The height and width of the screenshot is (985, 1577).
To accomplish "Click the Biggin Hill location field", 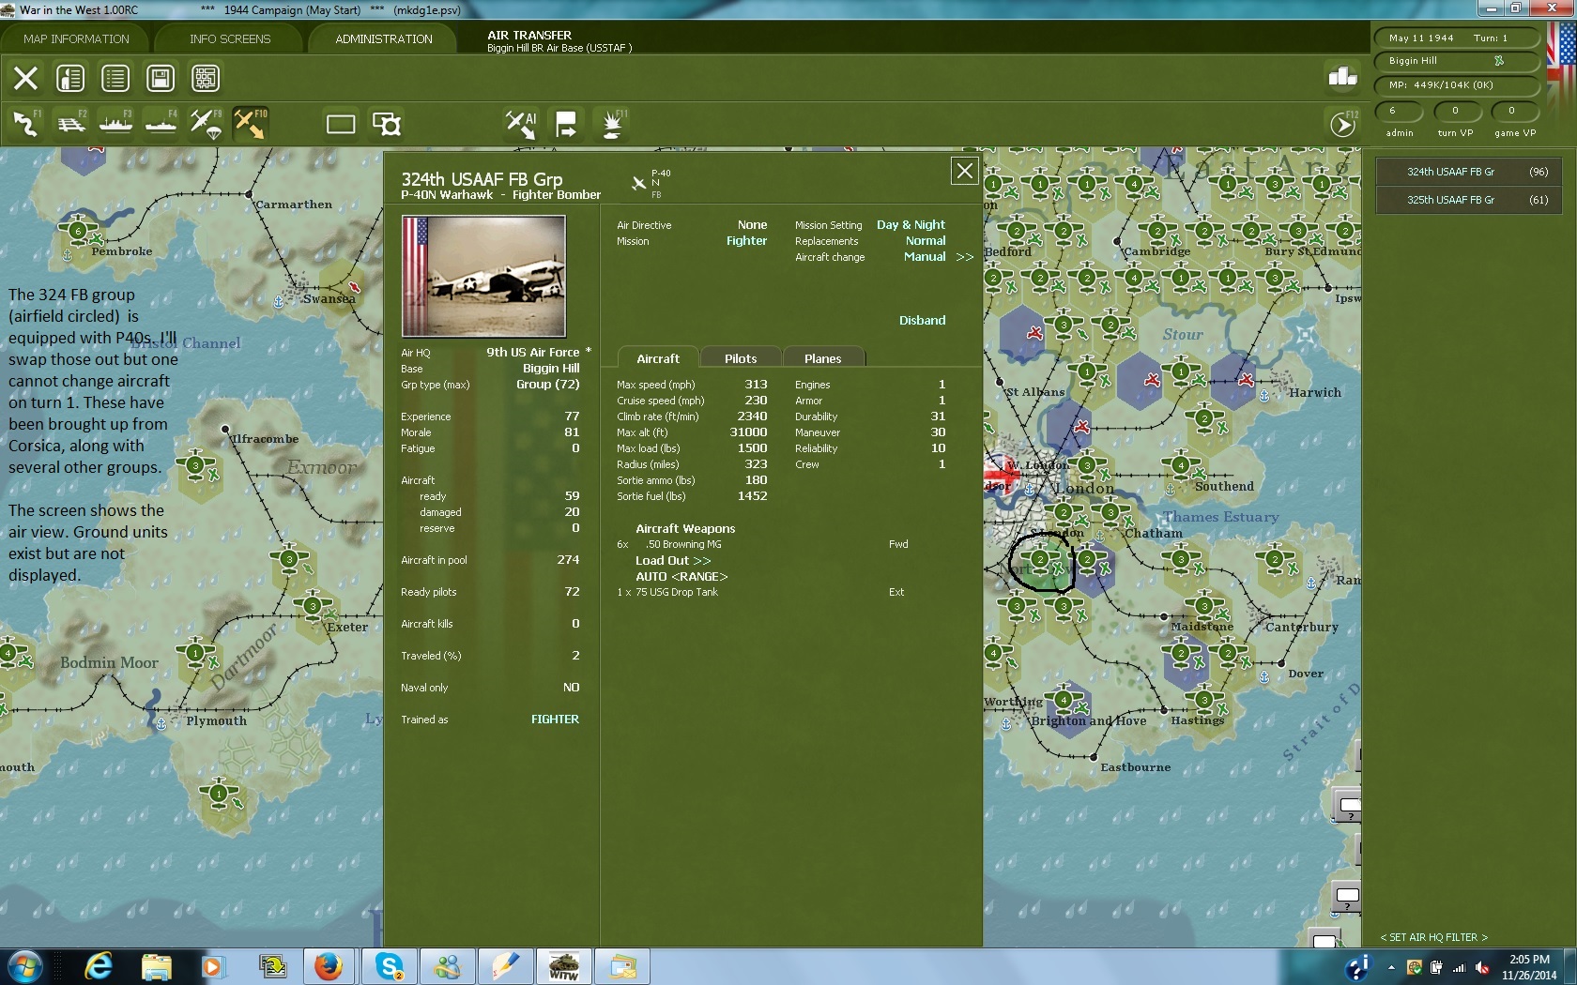I will tap(1456, 61).
